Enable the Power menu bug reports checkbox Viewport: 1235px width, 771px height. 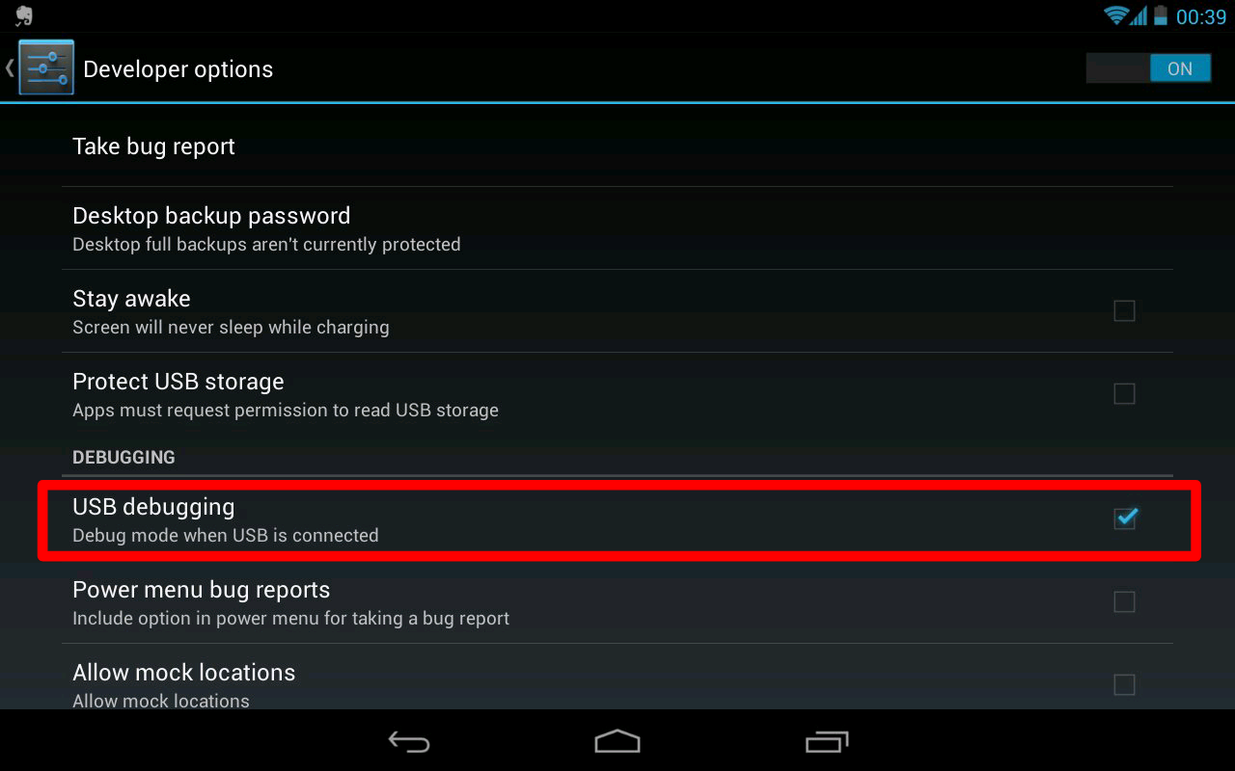tap(1124, 601)
